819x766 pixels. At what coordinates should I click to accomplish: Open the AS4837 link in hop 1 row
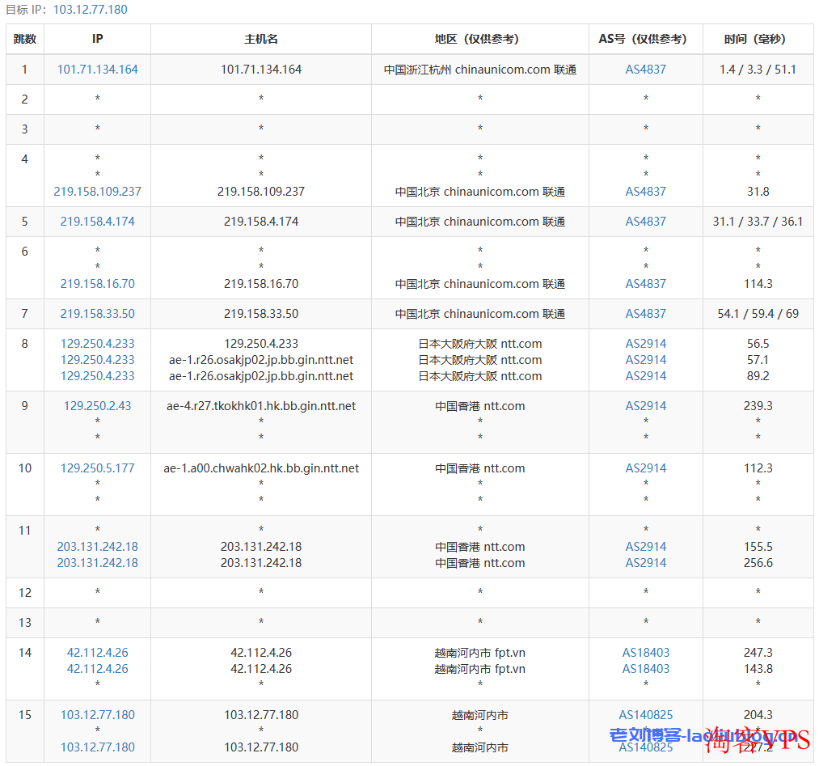[646, 70]
